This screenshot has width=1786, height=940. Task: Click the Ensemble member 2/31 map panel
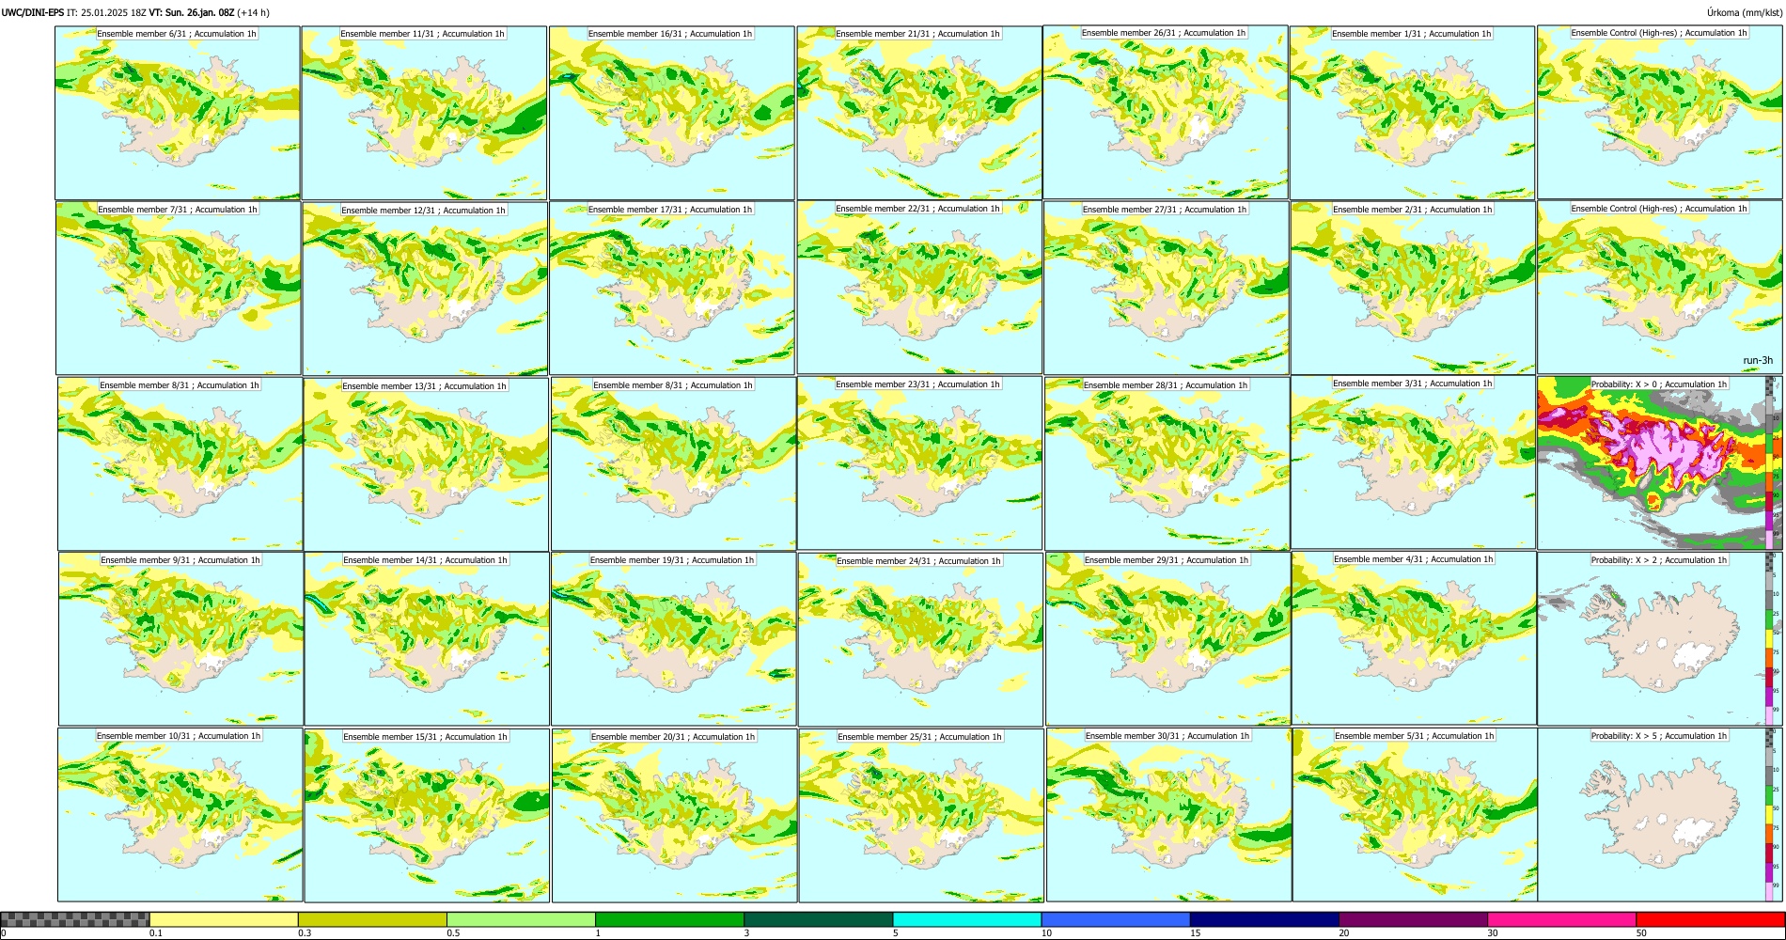tap(1414, 289)
